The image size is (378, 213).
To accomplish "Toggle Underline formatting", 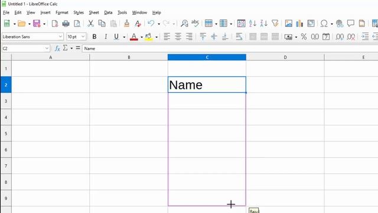I will coord(116,37).
